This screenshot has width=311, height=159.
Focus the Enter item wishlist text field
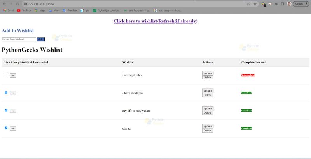19,39
